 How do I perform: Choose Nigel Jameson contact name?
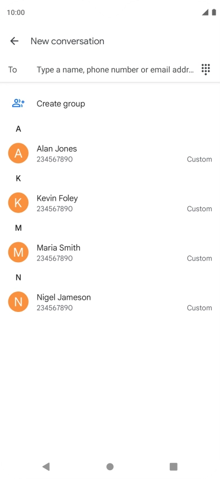pyautogui.click(x=64, y=297)
